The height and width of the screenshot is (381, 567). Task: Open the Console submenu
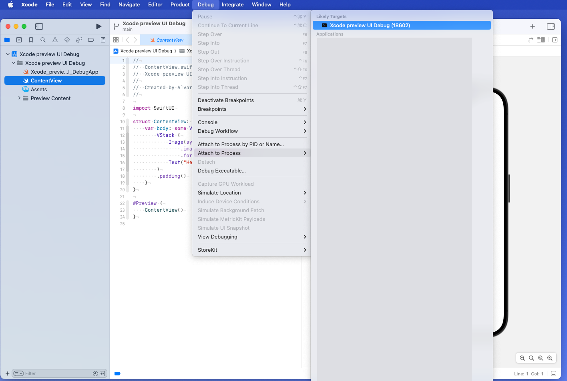tap(251, 122)
